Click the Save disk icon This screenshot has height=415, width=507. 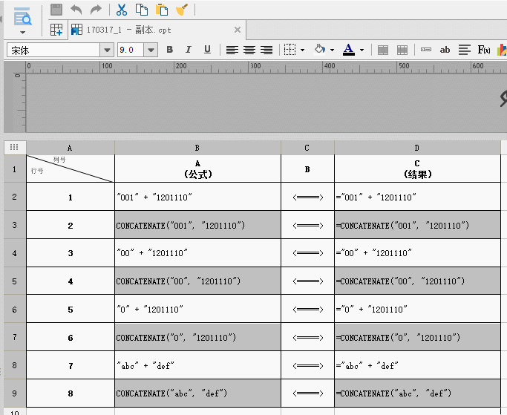(x=56, y=10)
